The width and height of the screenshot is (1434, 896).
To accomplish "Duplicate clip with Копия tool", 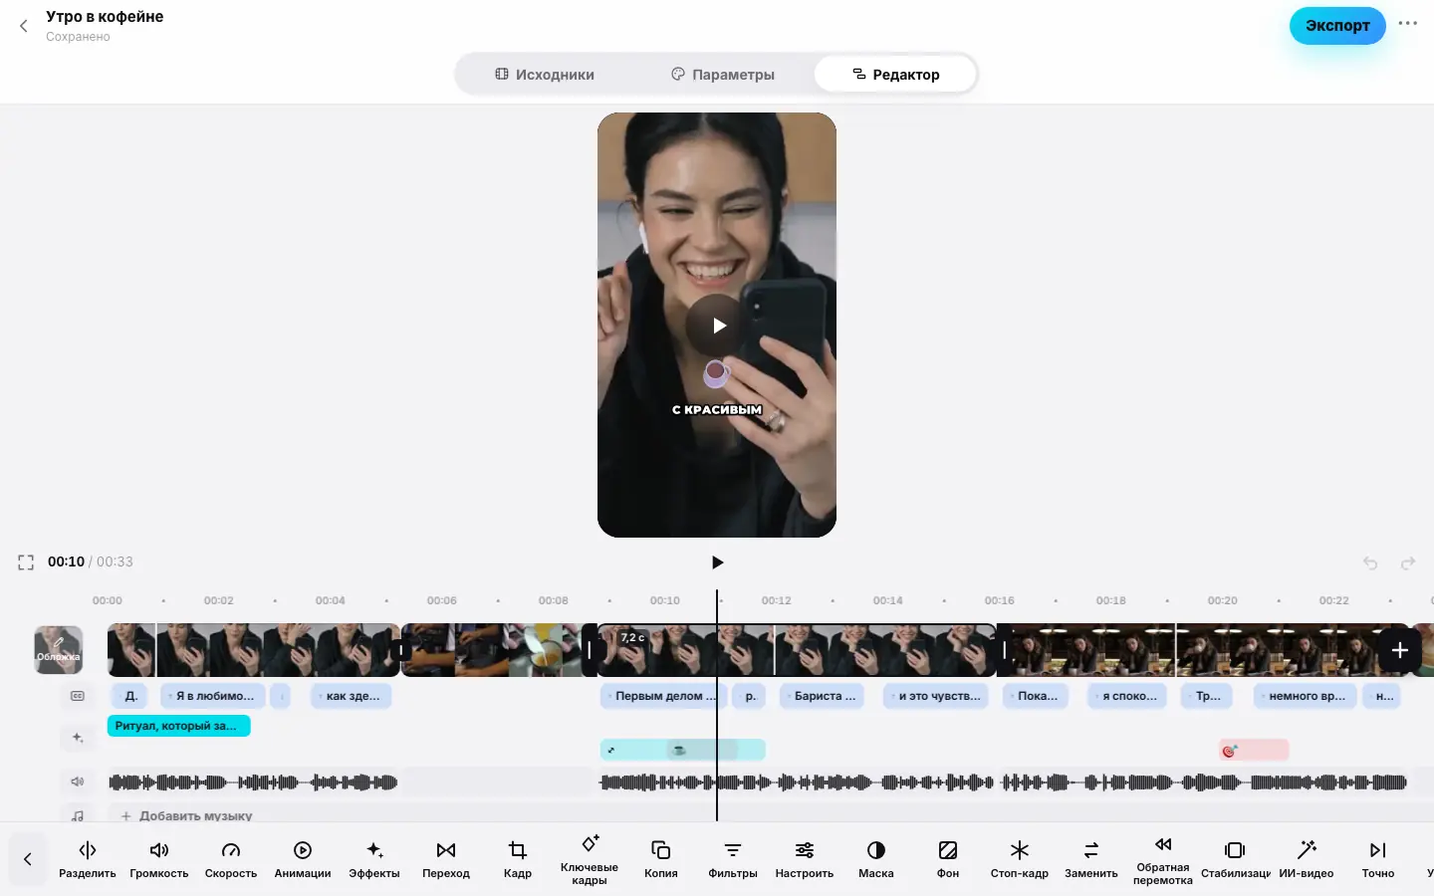I will (661, 859).
